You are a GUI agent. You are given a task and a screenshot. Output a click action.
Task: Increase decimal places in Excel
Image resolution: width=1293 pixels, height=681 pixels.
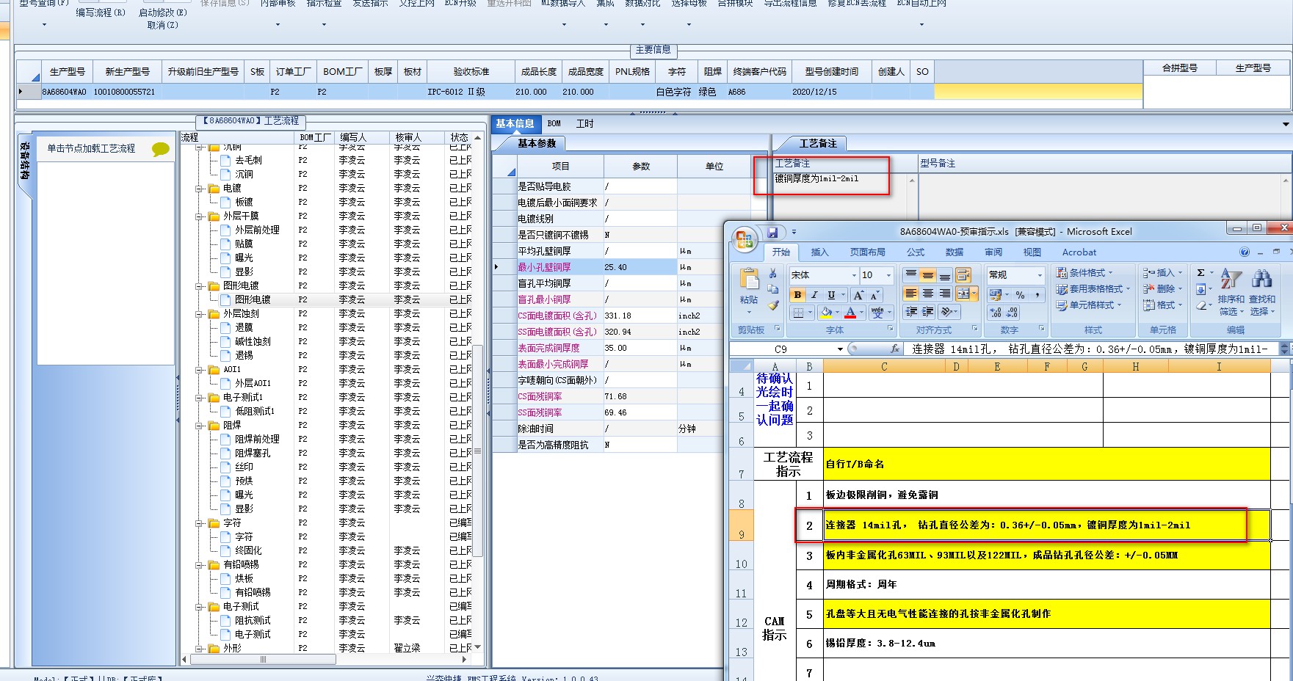(996, 312)
